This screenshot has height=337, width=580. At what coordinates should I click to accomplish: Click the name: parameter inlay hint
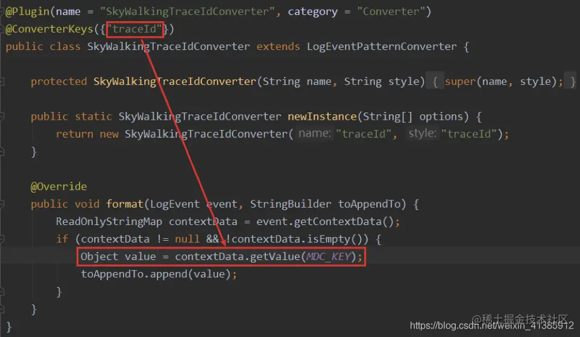(x=314, y=133)
